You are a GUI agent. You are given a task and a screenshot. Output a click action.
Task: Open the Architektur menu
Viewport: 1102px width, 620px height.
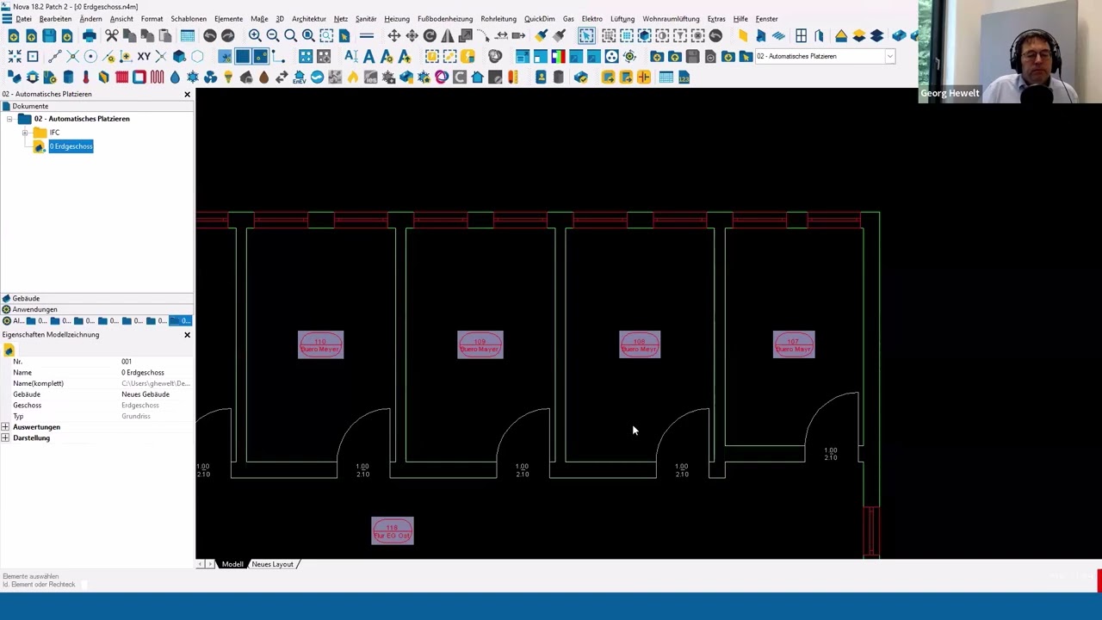click(308, 18)
